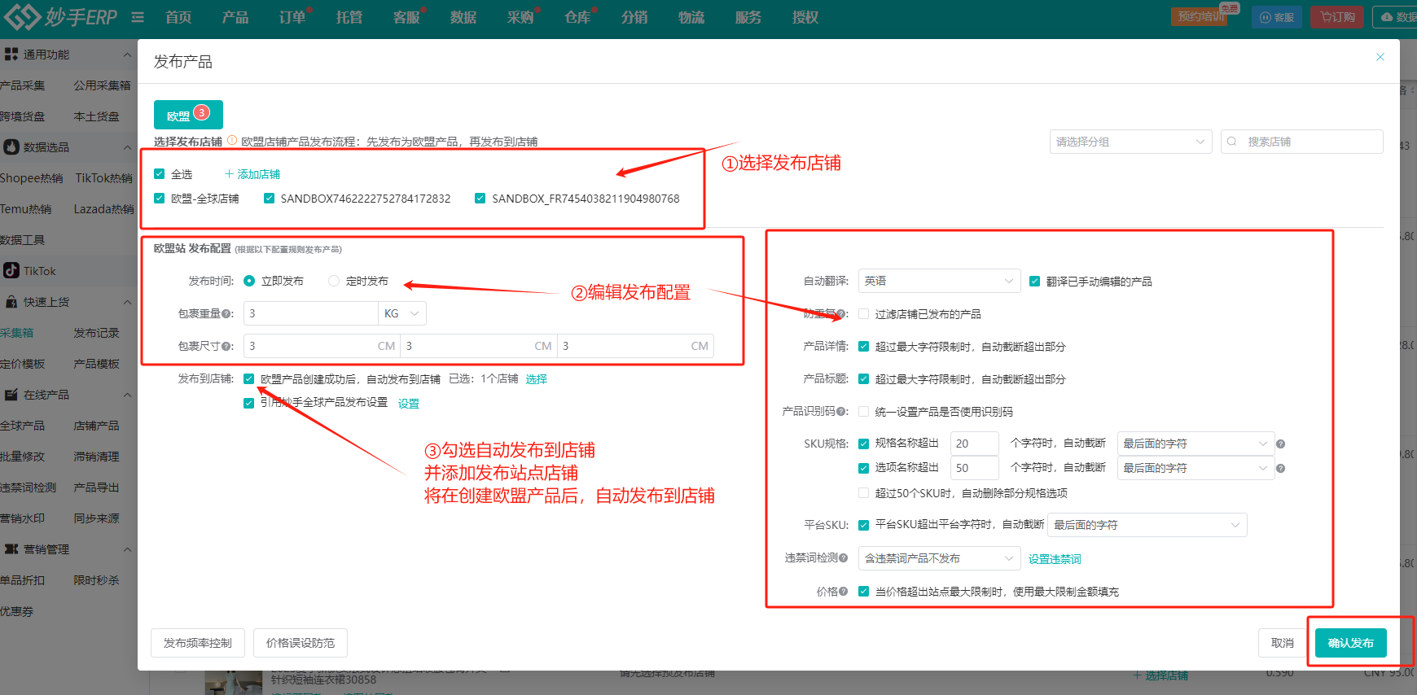Click the help icon next to 包裹重量
The image size is (1417, 695).
[x=227, y=313]
